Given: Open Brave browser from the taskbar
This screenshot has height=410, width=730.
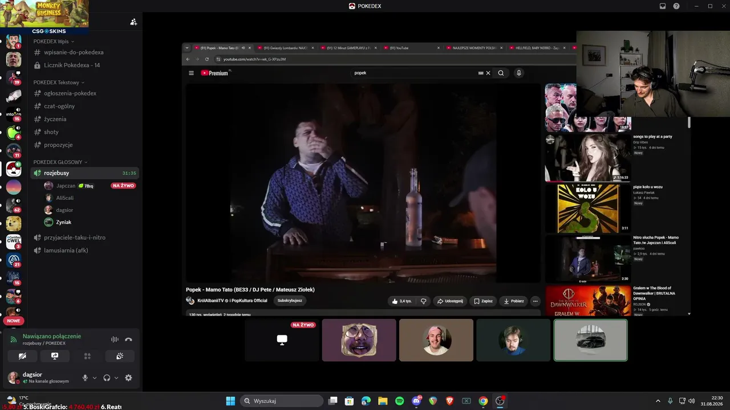Looking at the screenshot, I should [450, 401].
